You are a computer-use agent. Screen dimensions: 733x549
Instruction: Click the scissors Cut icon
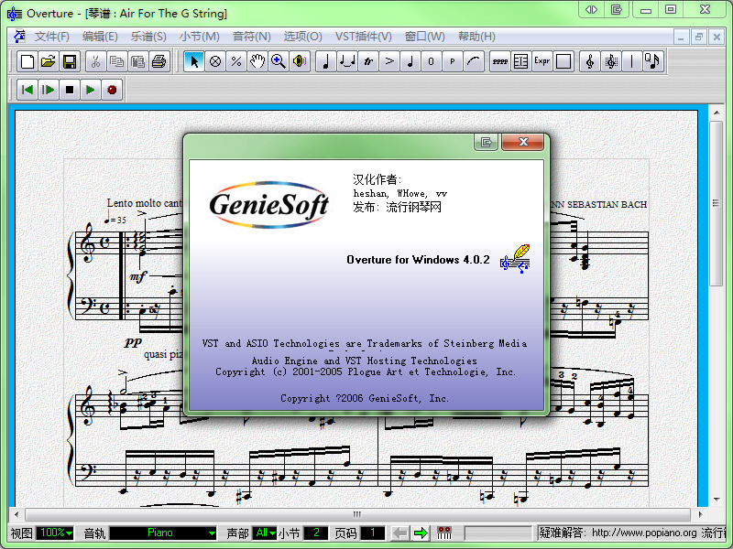(96, 61)
